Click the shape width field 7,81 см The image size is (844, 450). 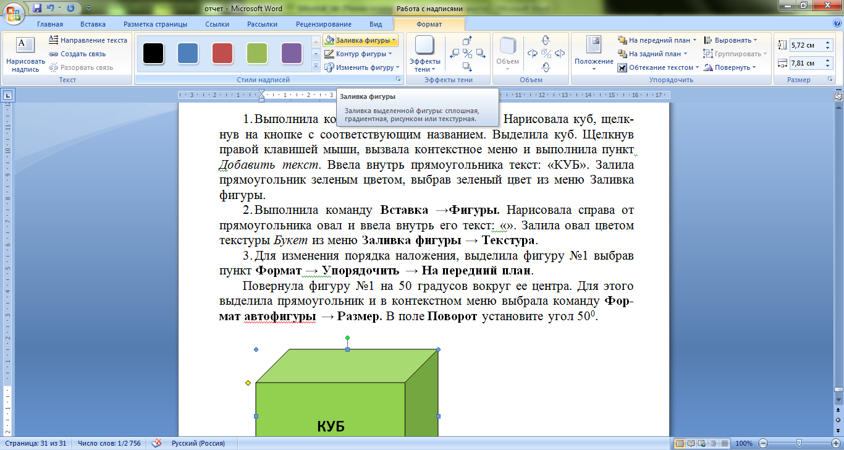(x=806, y=63)
